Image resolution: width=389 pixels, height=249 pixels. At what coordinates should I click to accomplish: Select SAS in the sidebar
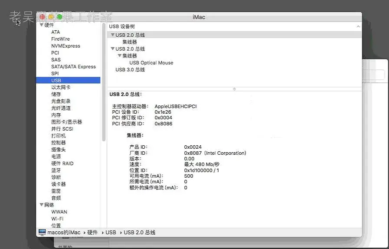tap(56, 60)
